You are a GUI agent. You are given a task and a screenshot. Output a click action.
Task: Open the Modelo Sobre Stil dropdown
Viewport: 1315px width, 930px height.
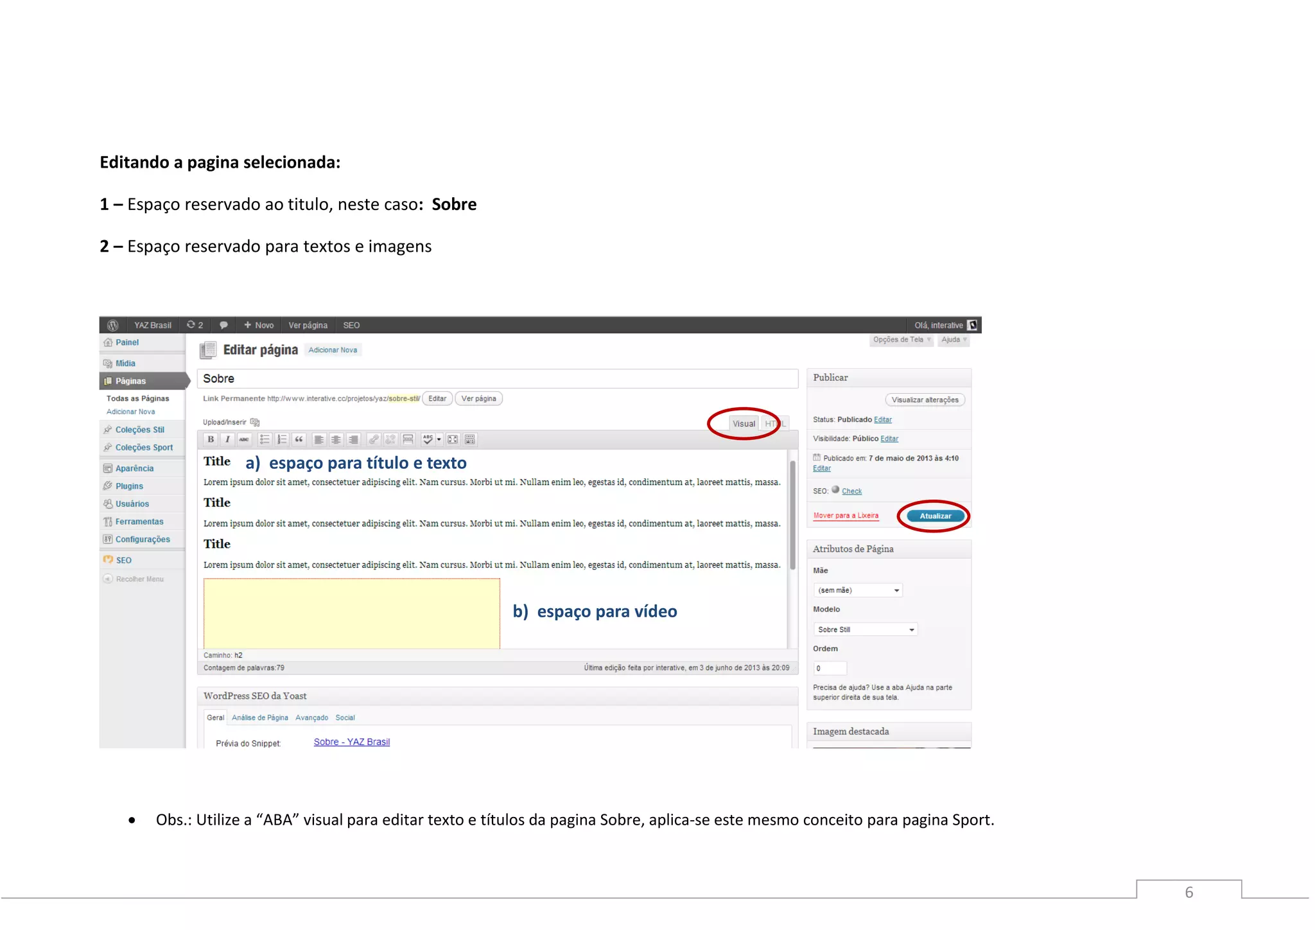866,629
